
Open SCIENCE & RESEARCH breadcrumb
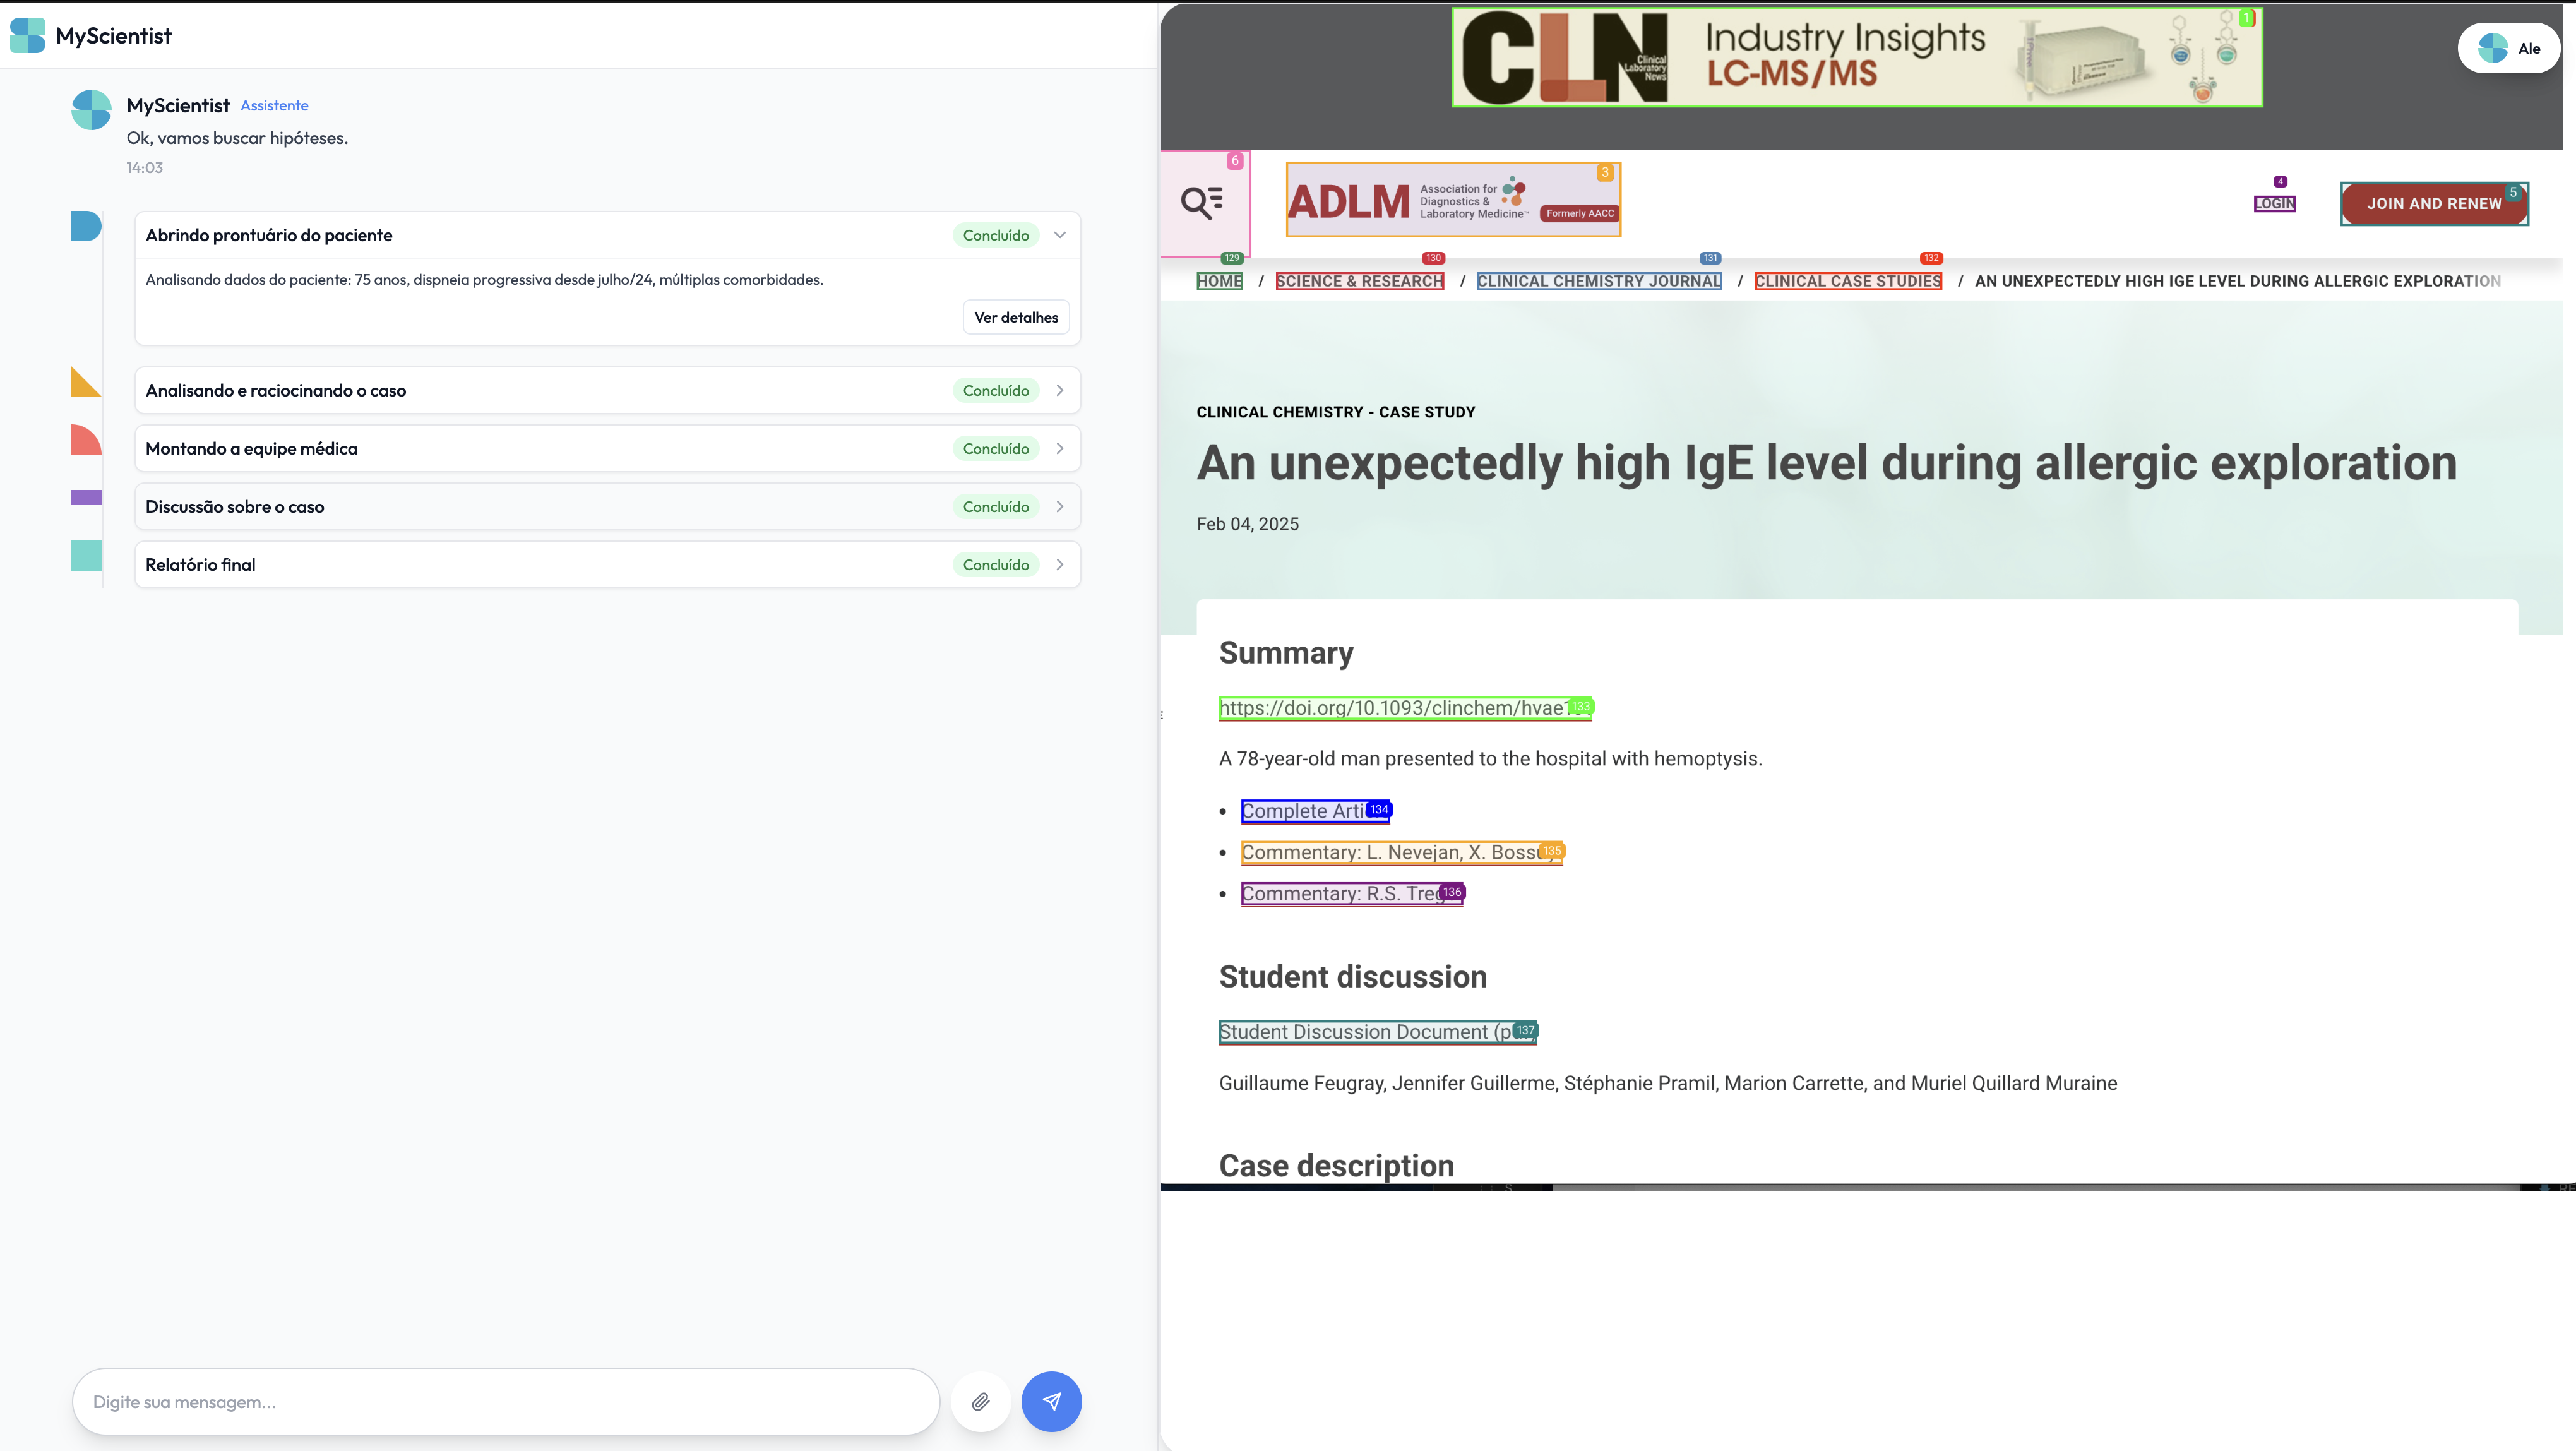(x=1359, y=281)
